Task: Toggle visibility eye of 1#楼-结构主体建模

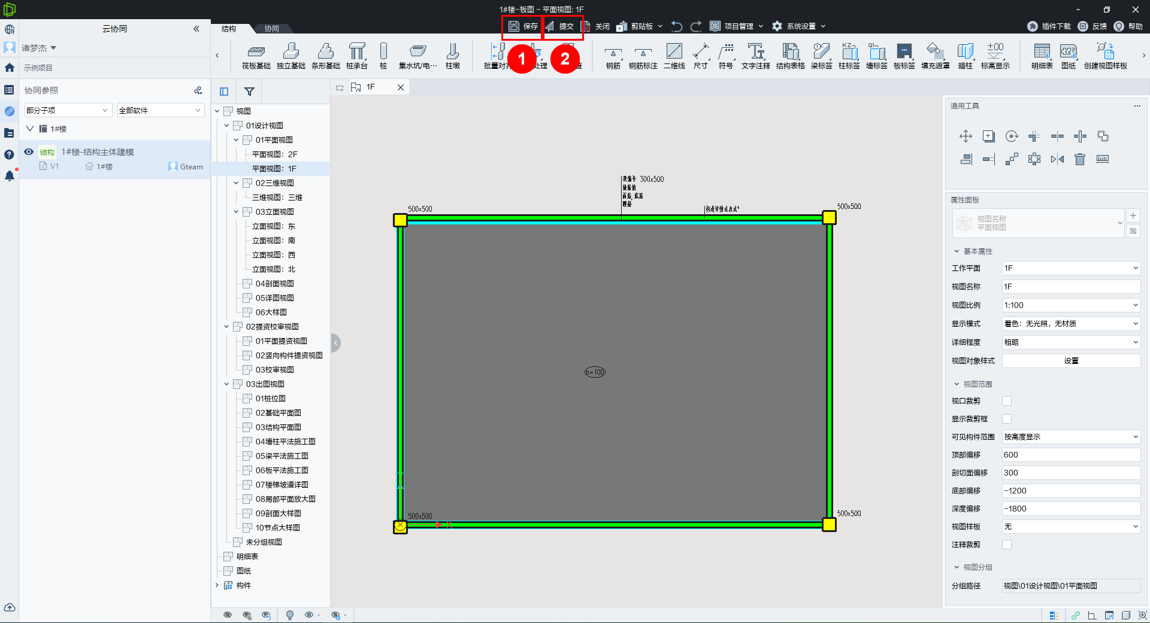Action: point(29,152)
